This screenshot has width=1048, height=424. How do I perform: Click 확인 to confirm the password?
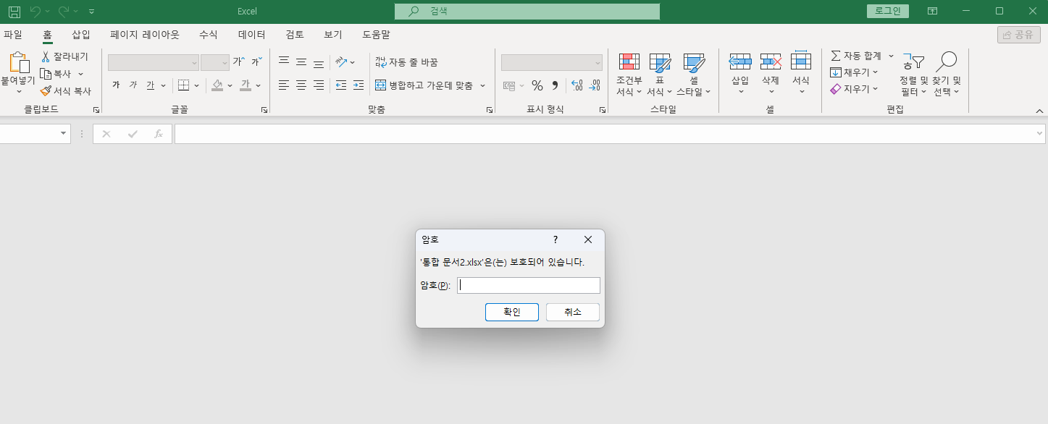[511, 312]
